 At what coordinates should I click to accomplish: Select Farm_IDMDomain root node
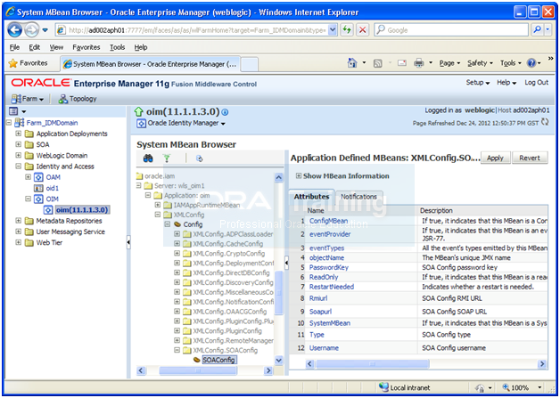tap(52, 123)
